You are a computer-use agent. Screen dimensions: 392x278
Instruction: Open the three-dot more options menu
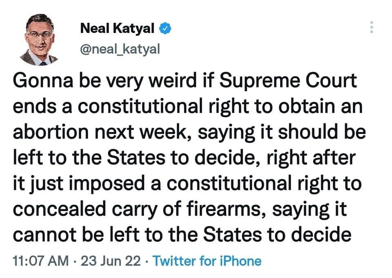tap(371, 27)
